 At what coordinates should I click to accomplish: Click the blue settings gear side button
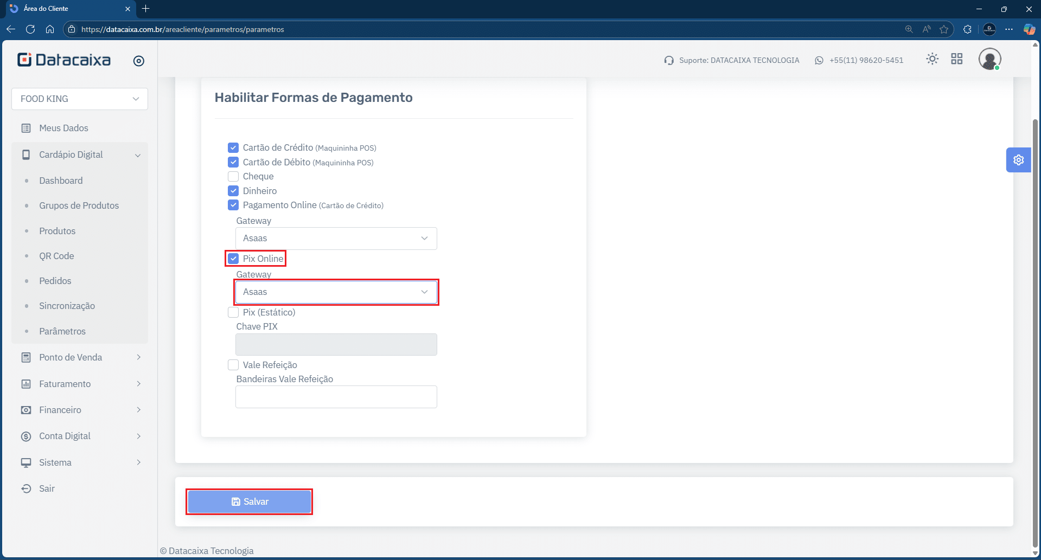click(x=1018, y=160)
